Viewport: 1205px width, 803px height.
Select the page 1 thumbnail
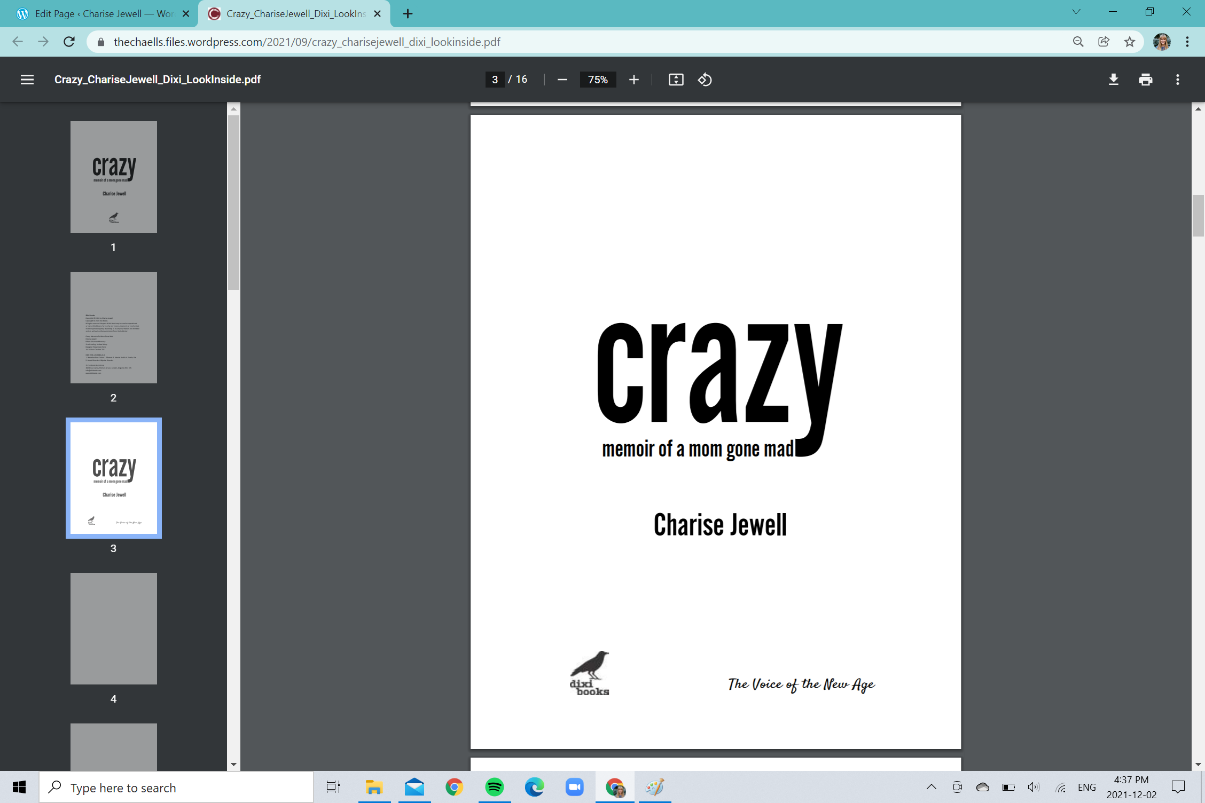pos(113,177)
